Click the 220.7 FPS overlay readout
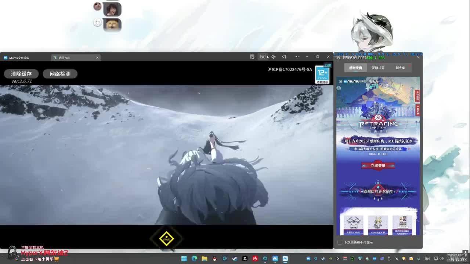 point(376,58)
